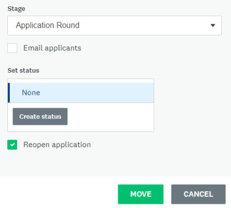Click the Create status button

coord(40,116)
